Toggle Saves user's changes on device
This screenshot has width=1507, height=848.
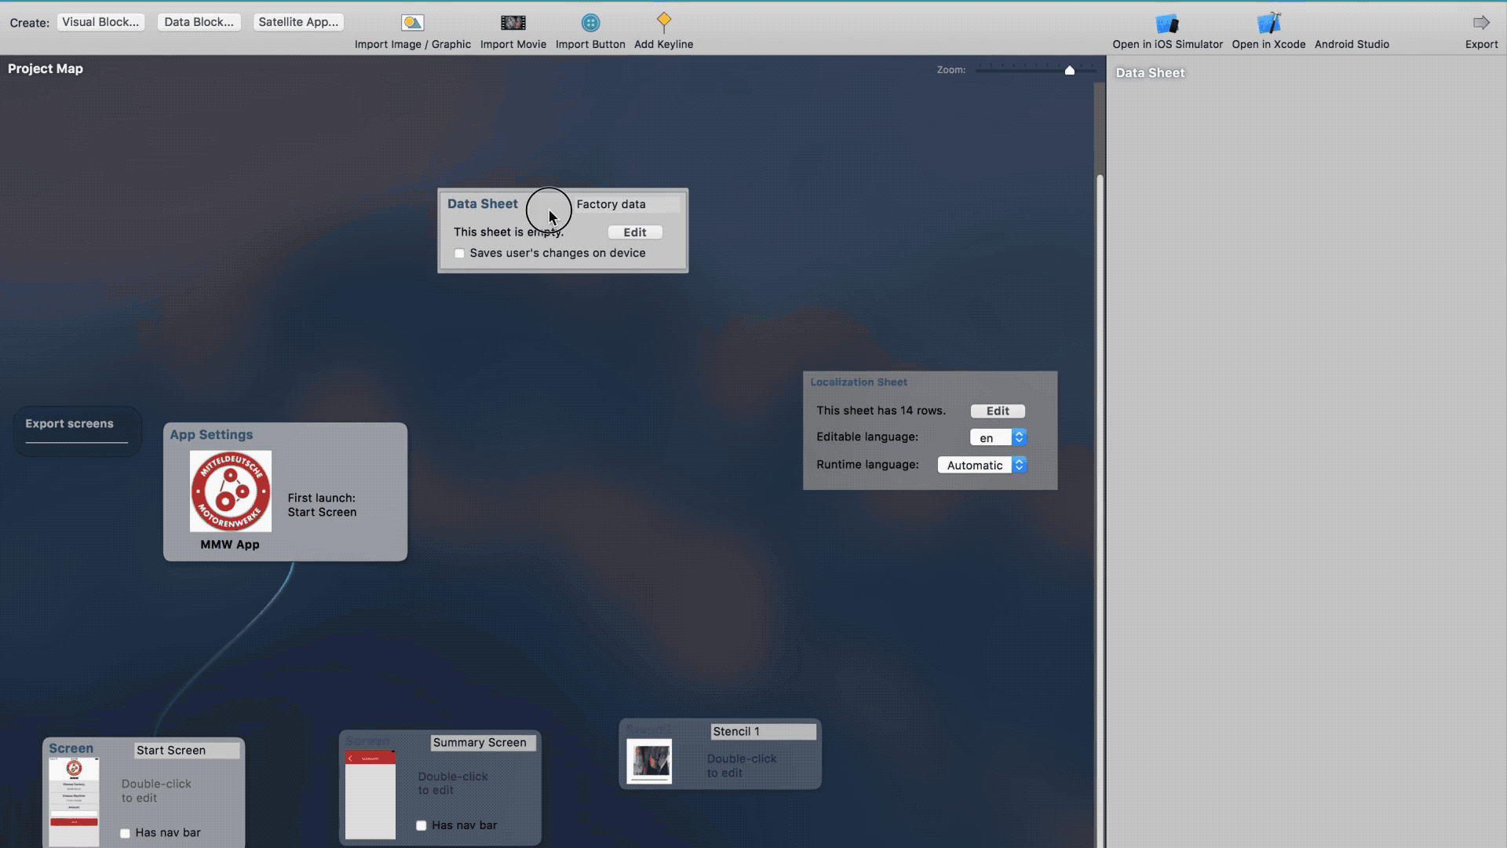coord(458,253)
